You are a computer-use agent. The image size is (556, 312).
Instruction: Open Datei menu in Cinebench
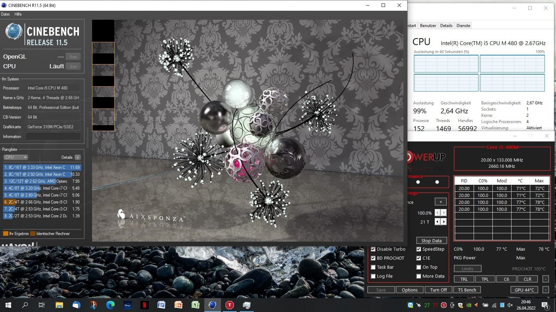click(5, 14)
